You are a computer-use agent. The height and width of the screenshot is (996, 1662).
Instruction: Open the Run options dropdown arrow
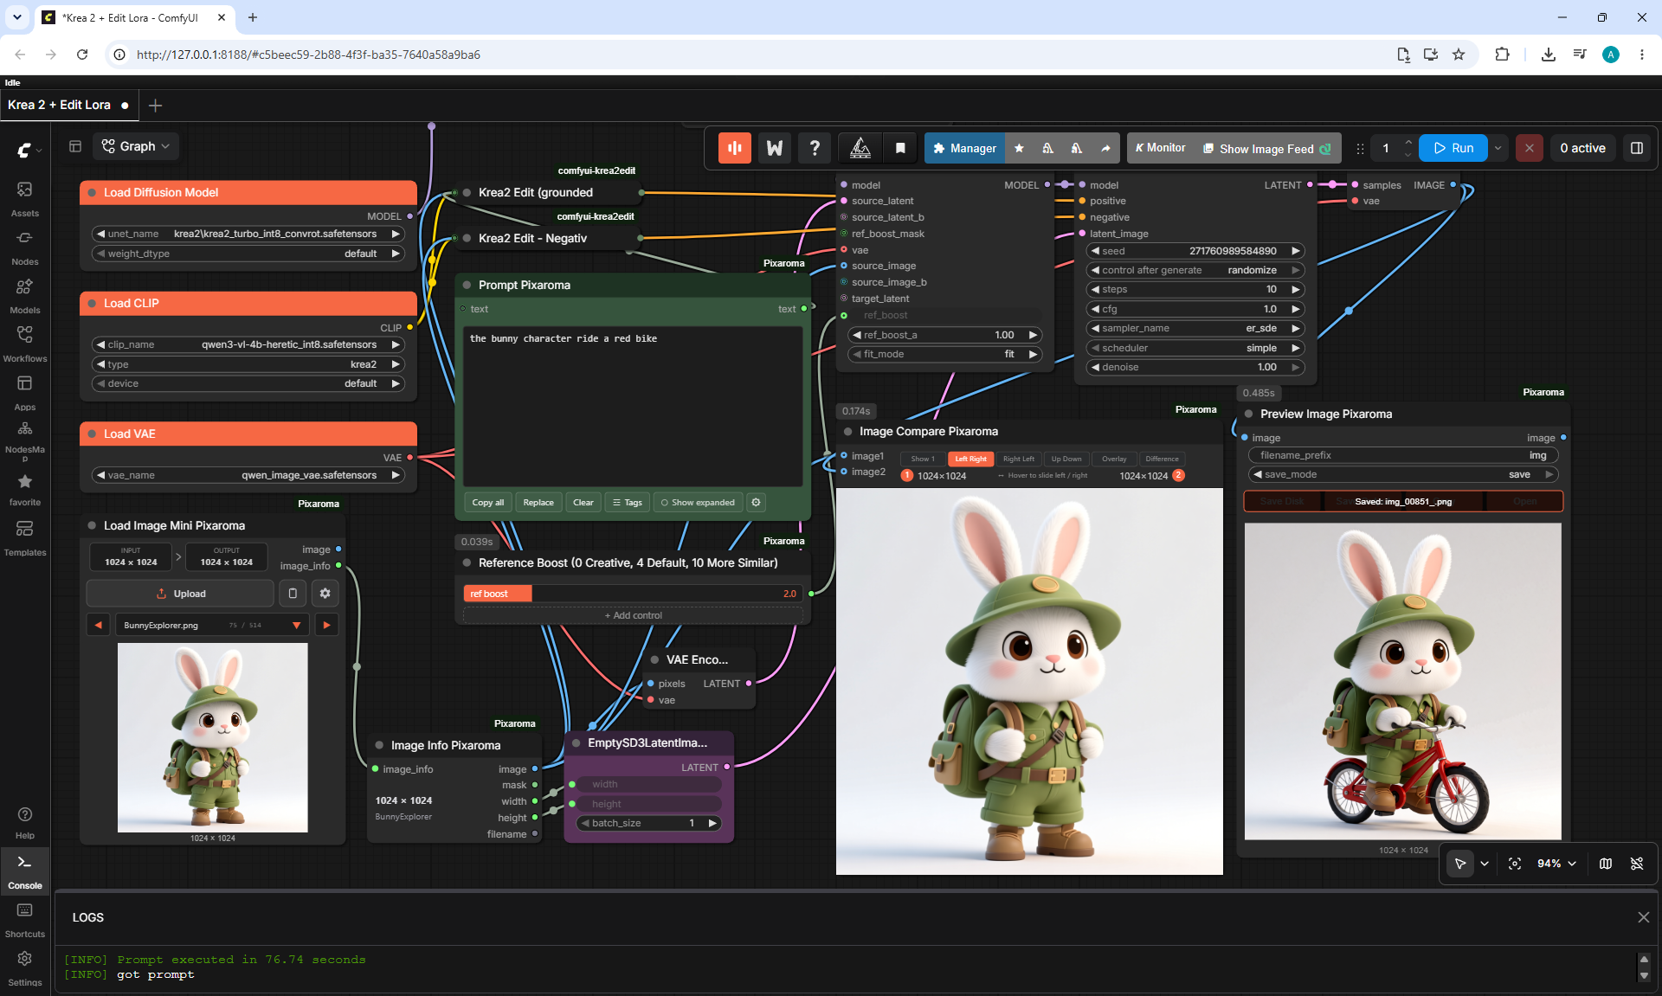[1498, 148]
